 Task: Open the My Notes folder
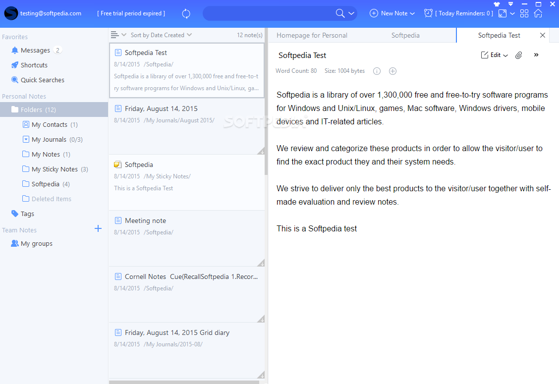pos(46,155)
